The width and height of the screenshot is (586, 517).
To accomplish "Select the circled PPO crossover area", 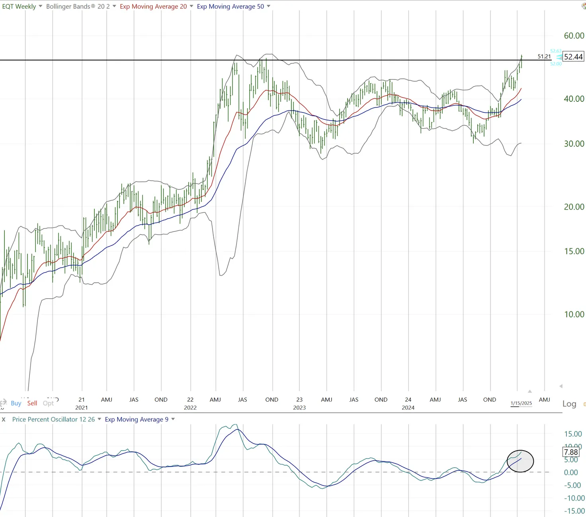I will 521,461.
